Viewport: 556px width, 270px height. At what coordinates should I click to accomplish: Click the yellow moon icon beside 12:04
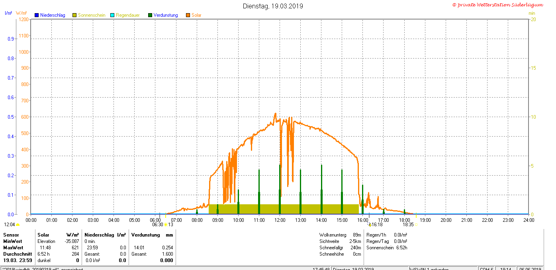(x=18, y=225)
